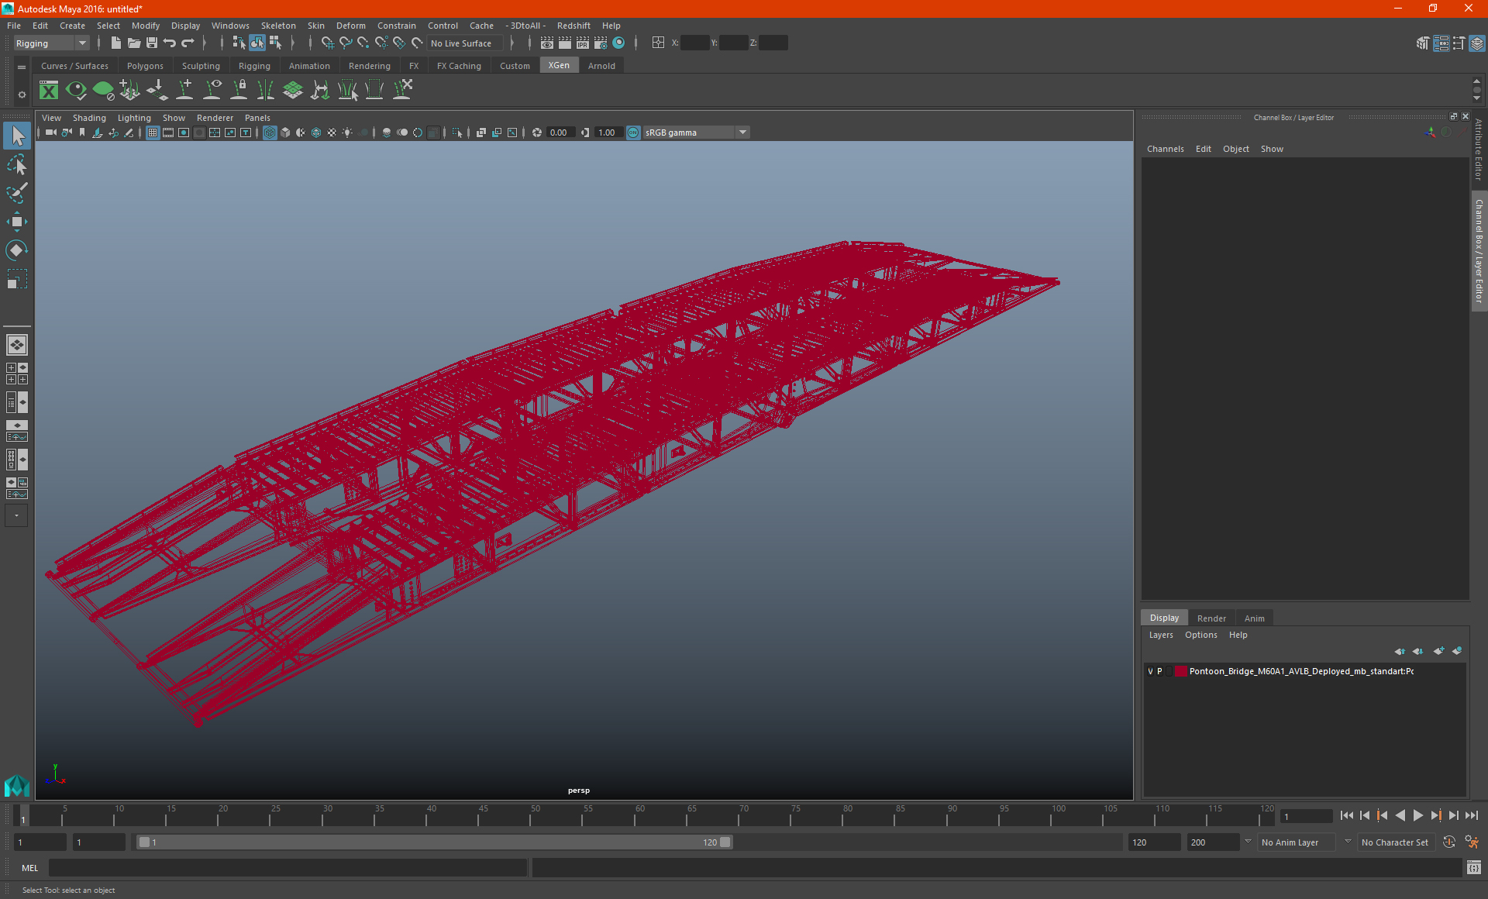Open Render Settings clapperboard gear icon
Image resolution: width=1488 pixels, height=899 pixels.
click(x=601, y=43)
